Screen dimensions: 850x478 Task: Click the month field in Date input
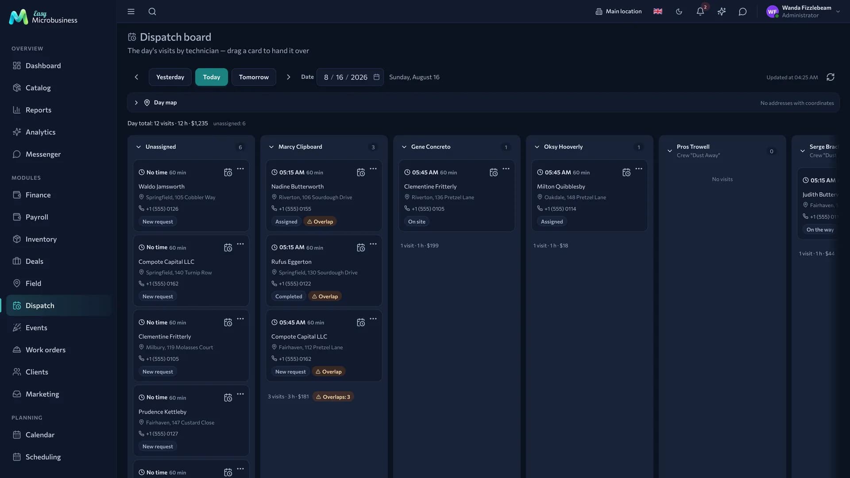tap(326, 77)
